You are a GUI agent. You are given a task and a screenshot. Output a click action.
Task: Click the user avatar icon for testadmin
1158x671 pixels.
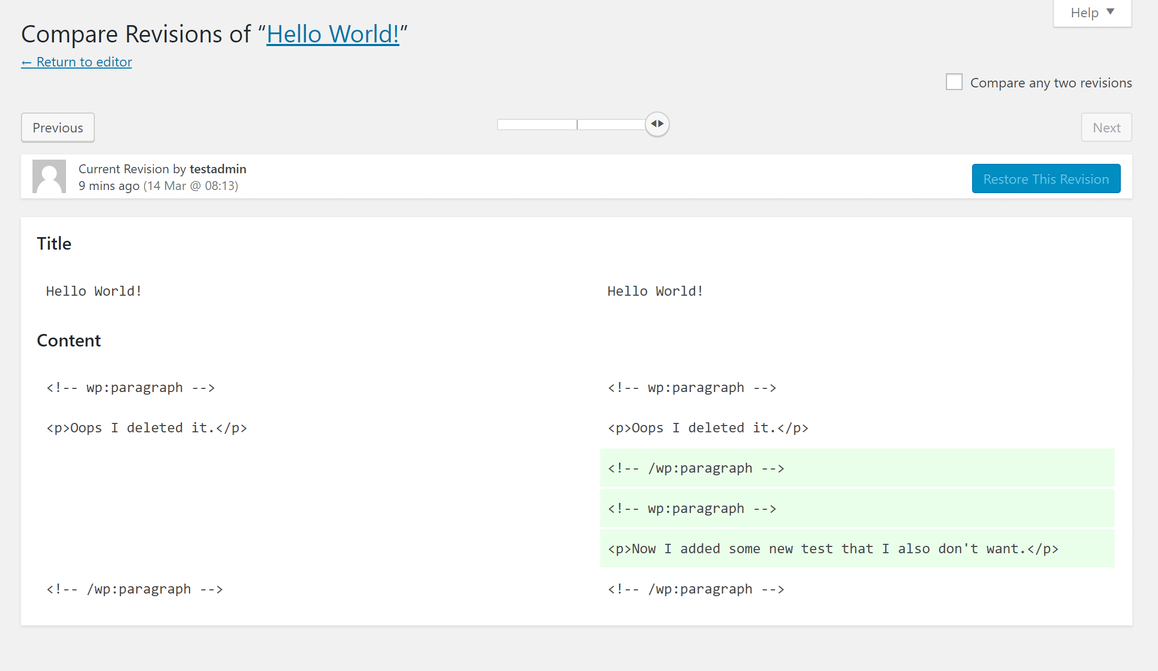tap(50, 176)
